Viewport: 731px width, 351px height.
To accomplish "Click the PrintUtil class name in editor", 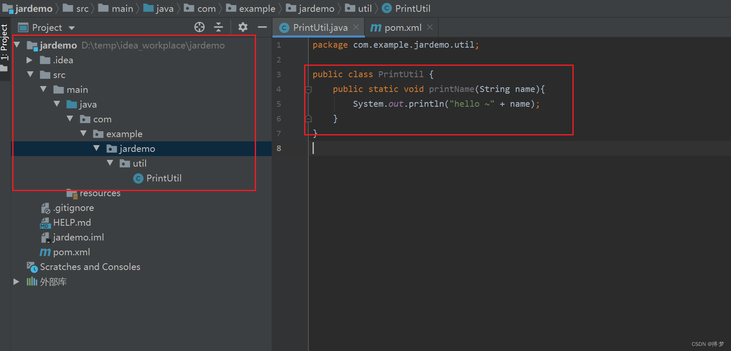I will [401, 74].
